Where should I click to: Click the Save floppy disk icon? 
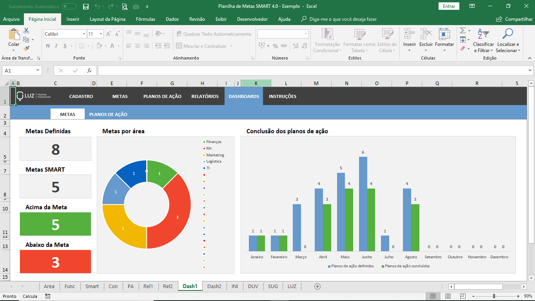point(86,6)
